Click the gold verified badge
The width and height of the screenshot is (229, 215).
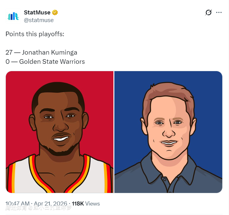point(55,13)
